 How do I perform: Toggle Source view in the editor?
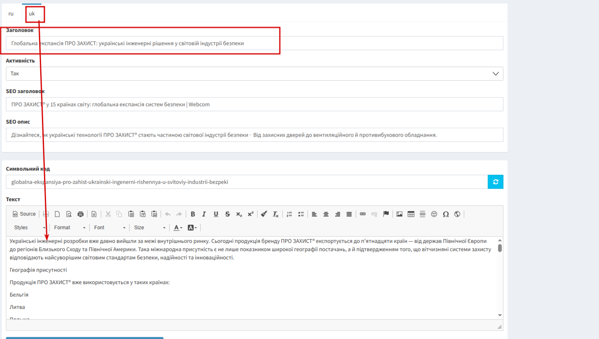(x=24, y=214)
